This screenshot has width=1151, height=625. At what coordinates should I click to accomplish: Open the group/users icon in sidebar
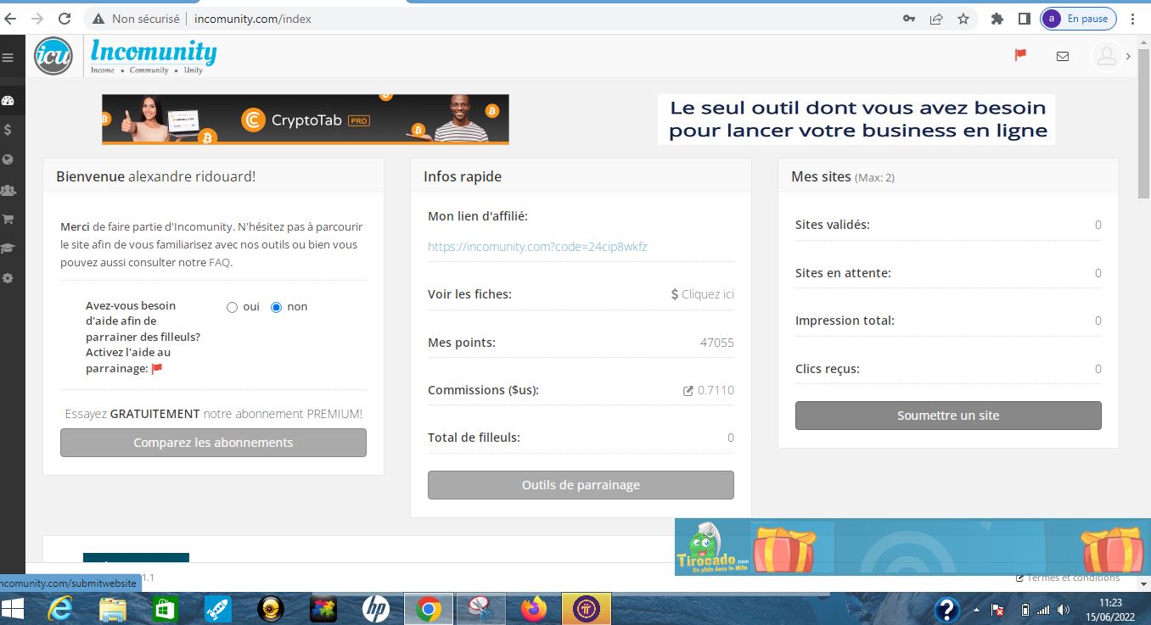pyautogui.click(x=8, y=190)
